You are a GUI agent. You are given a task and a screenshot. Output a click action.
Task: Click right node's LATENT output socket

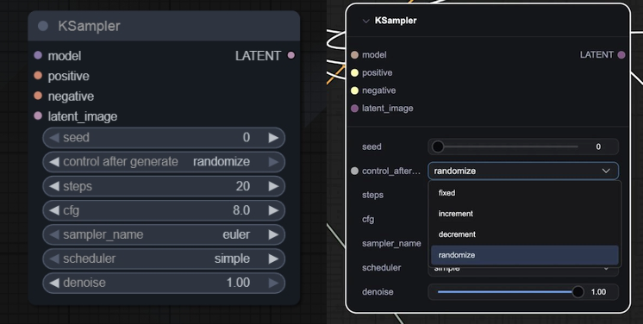coord(621,54)
